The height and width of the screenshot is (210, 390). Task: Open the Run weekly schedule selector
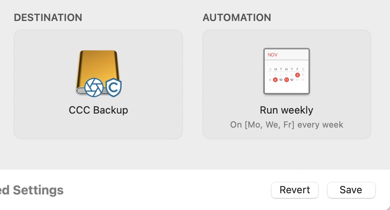coord(287,110)
